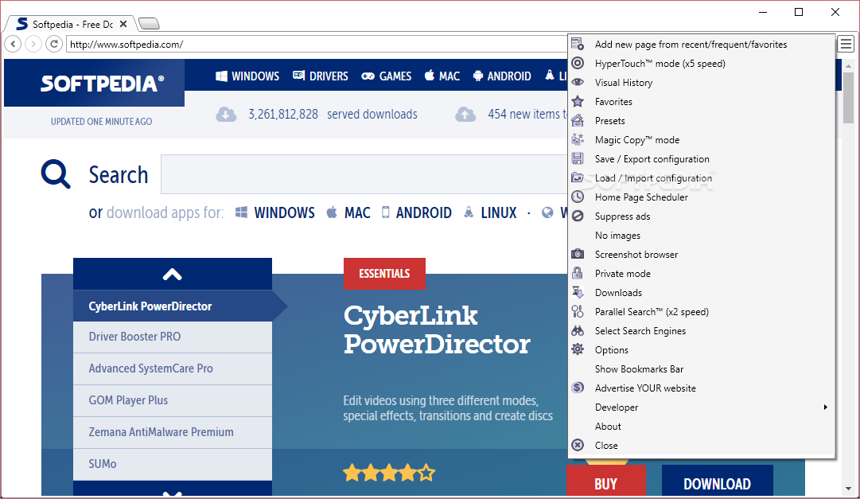Toggle Magic Copy mode
Viewport: 860px width, 499px height.
(x=702, y=140)
